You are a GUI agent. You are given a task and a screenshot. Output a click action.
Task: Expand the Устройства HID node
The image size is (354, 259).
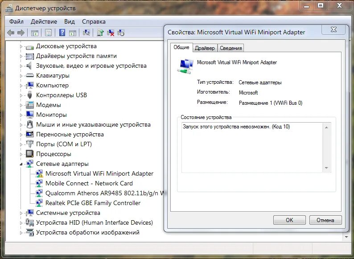pos(21,223)
